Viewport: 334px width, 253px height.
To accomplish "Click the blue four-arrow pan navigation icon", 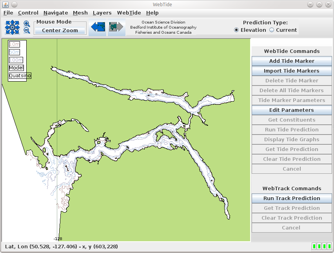I will 12,27.
